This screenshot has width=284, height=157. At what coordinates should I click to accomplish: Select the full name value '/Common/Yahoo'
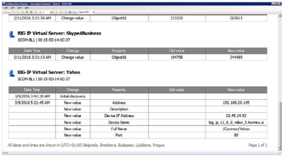tap(236, 129)
